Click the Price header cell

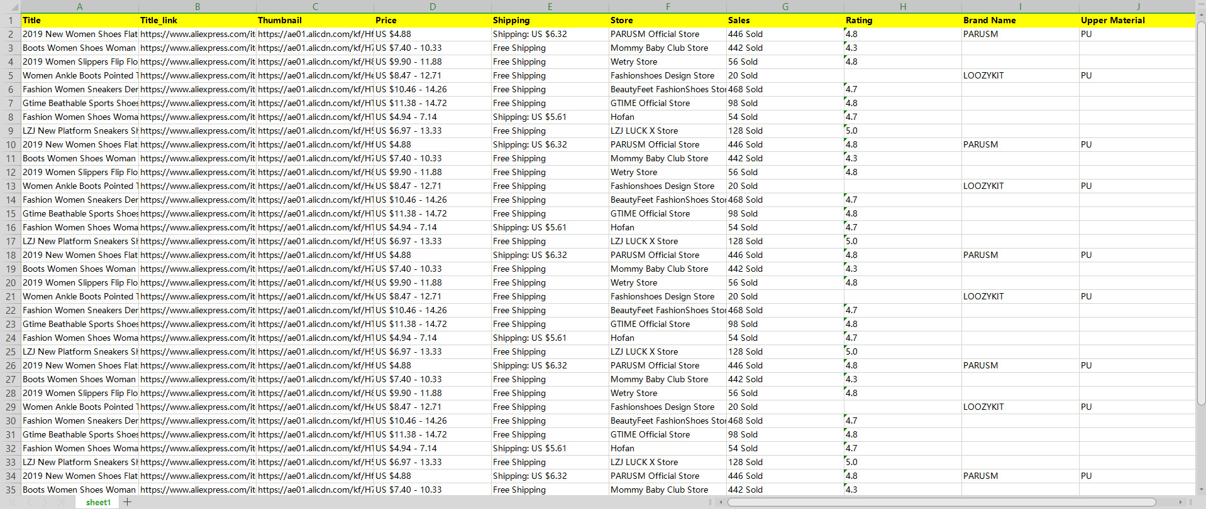[433, 20]
